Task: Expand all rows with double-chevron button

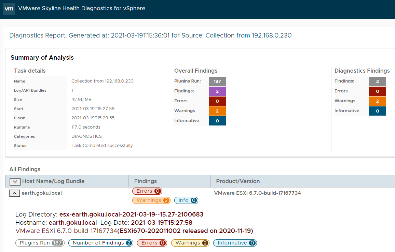Action: [x=15, y=181]
